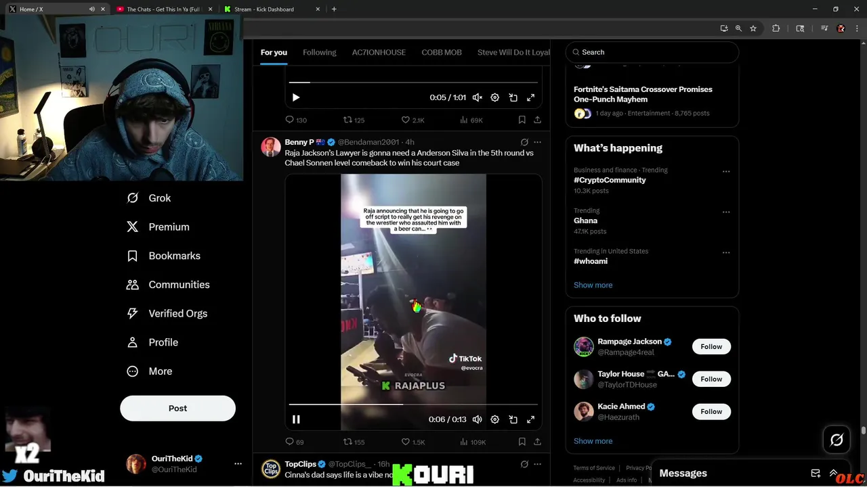Open the #CryptoCommunity trend
Viewport: 867px width, 487px height.
pos(610,180)
